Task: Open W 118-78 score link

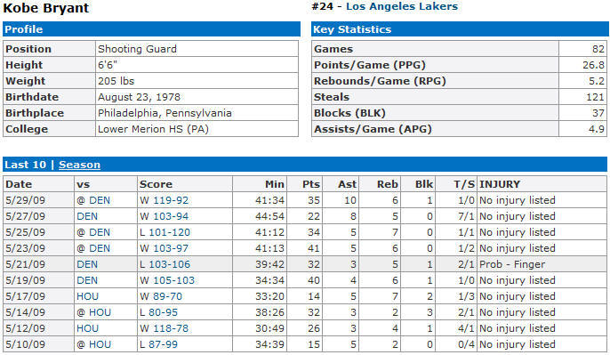Action: pos(164,328)
